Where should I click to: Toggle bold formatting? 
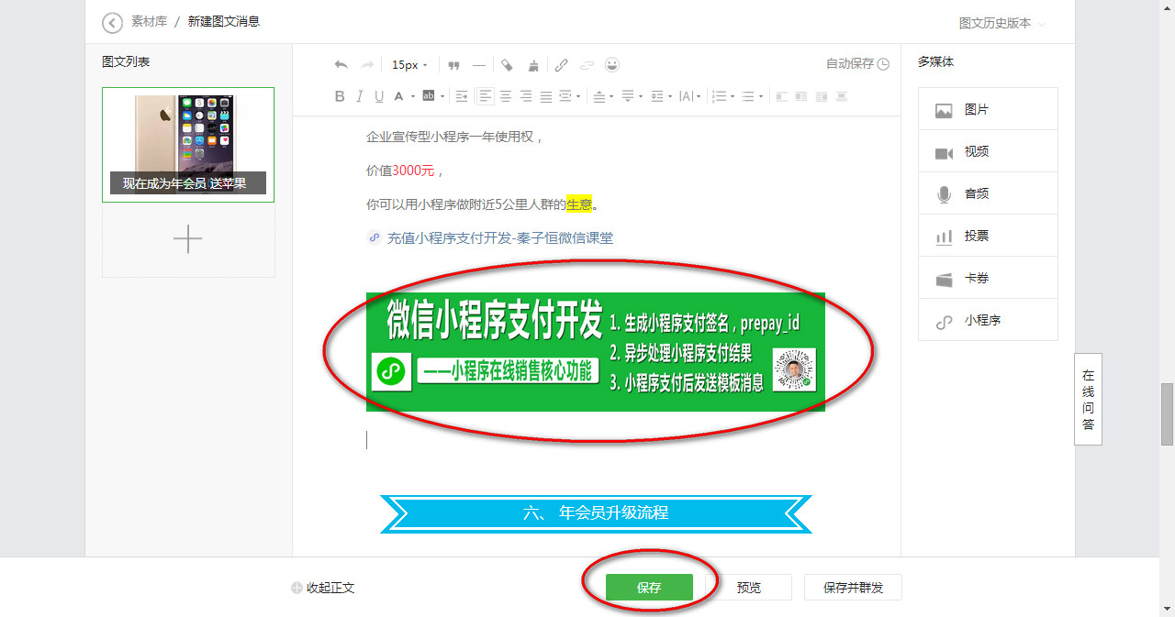(x=340, y=96)
